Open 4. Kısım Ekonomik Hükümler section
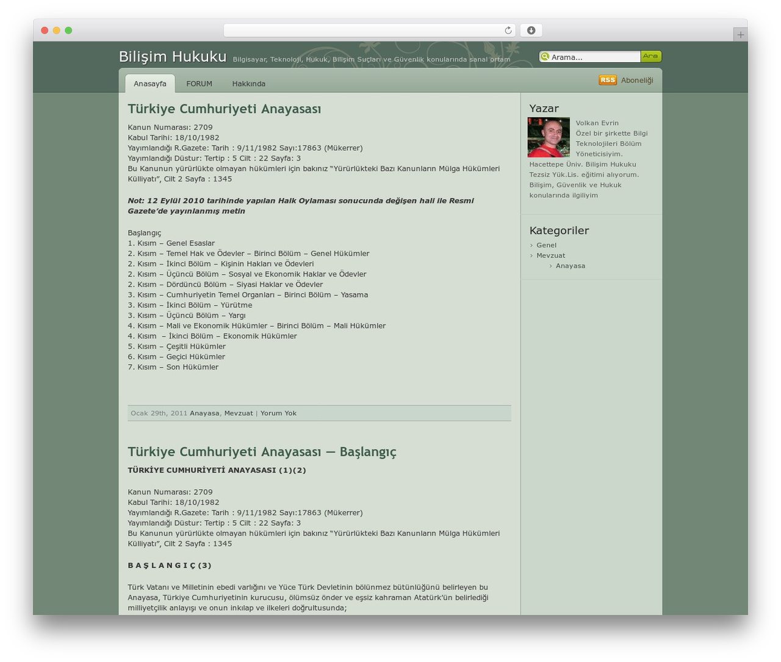 [212, 336]
